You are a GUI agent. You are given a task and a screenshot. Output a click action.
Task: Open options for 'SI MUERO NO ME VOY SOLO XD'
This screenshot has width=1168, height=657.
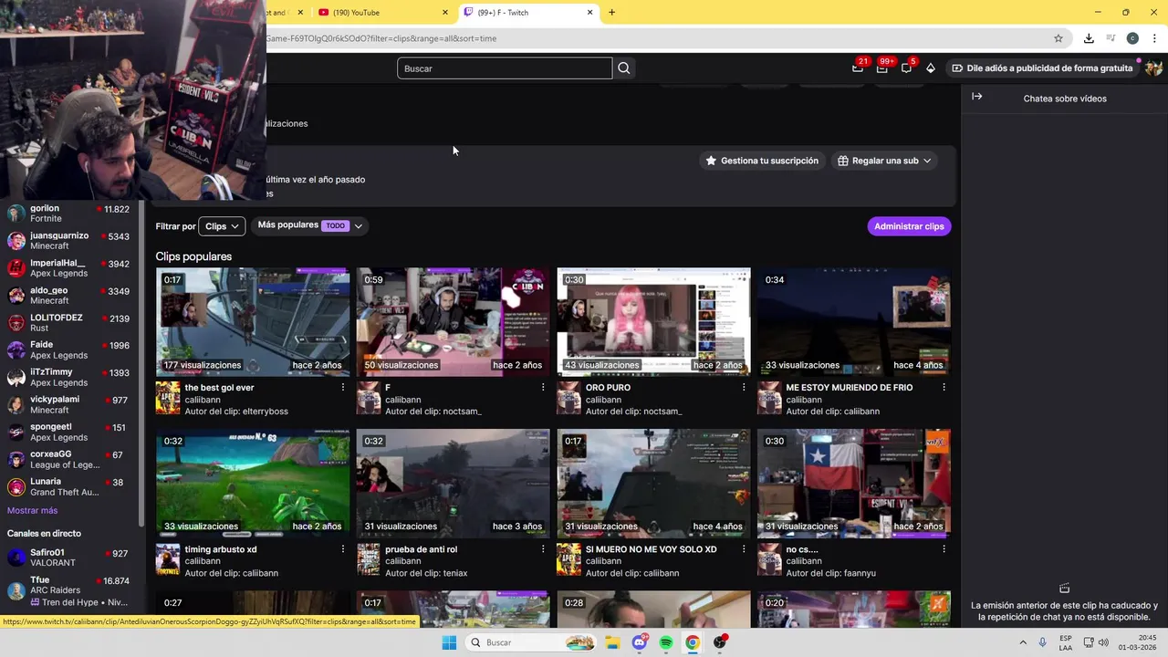click(x=744, y=549)
